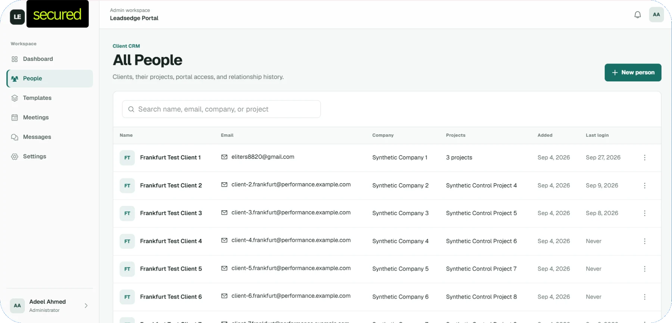Click the FT avatar of Frankfurt Test Client 1
Viewport: 672px width, 323px height.
127,158
